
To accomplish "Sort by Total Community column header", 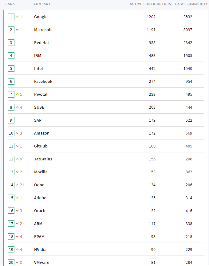I will [x=191, y=4].
